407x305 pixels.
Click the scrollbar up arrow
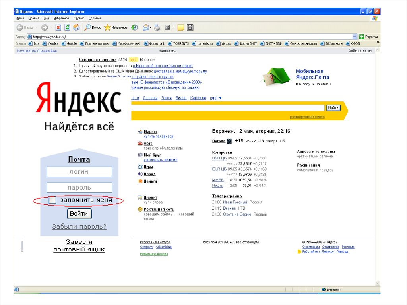click(x=378, y=50)
